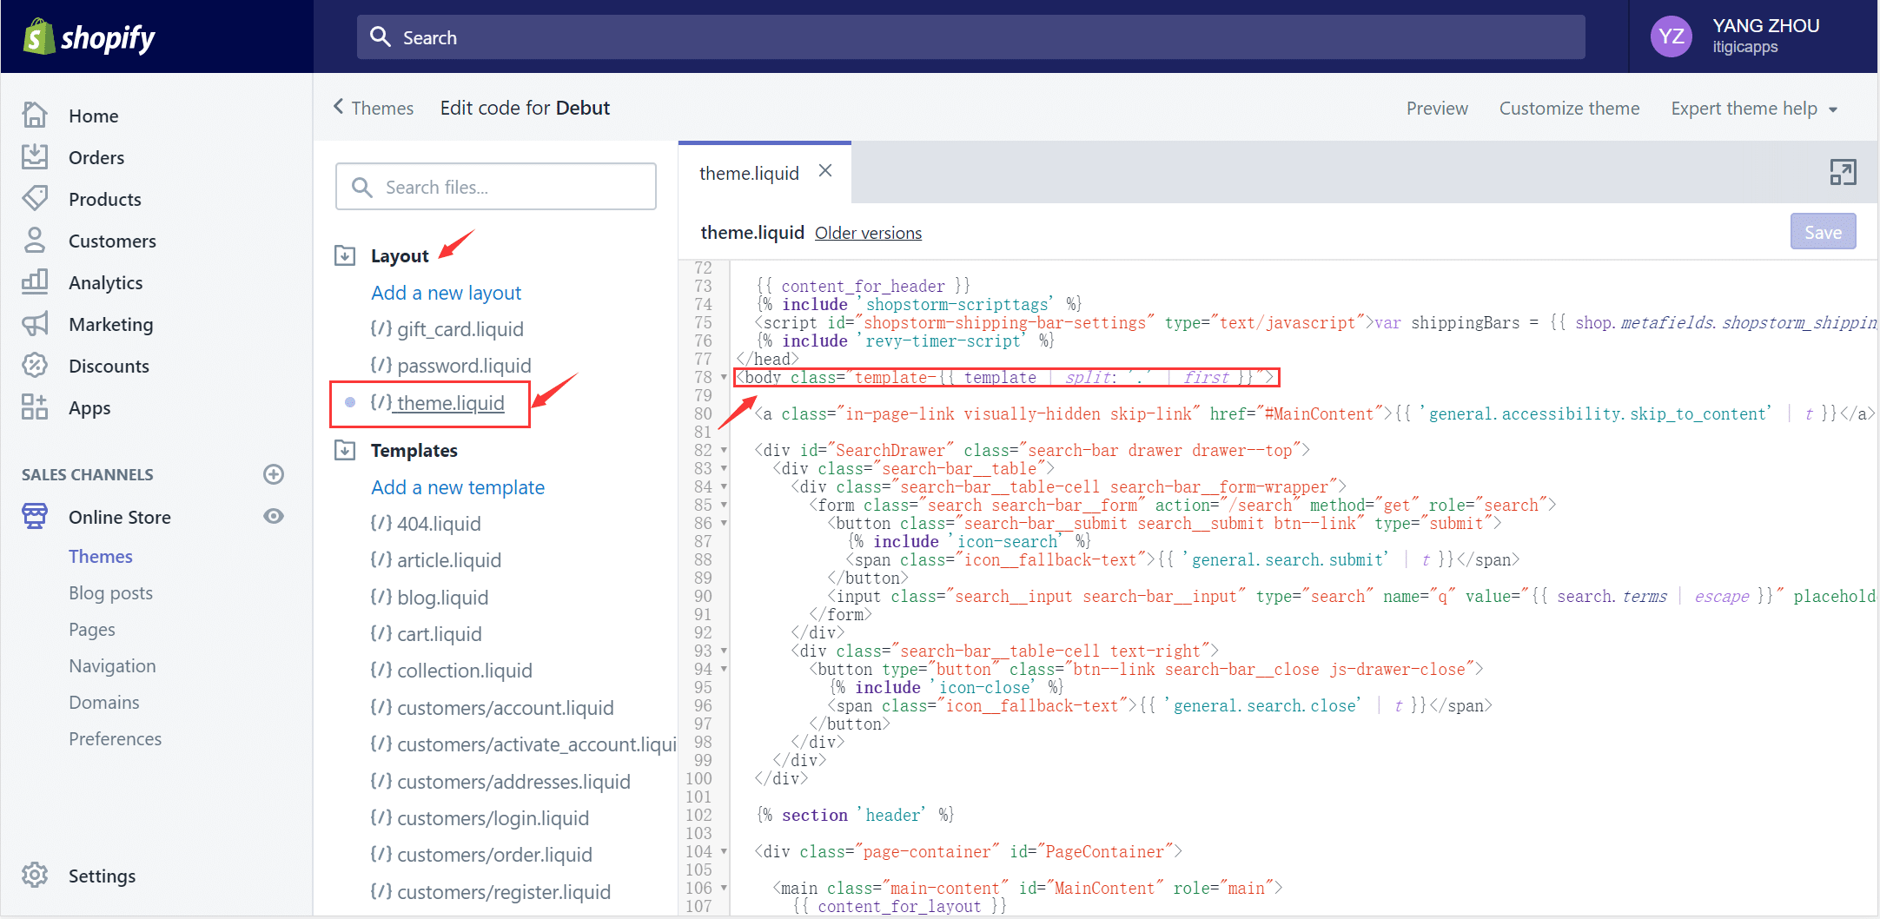Open Discounts badge icon

35,366
